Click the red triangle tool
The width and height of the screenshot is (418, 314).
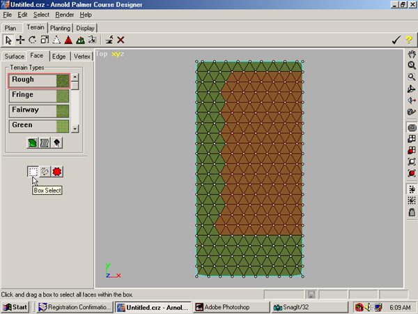point(68,40)
